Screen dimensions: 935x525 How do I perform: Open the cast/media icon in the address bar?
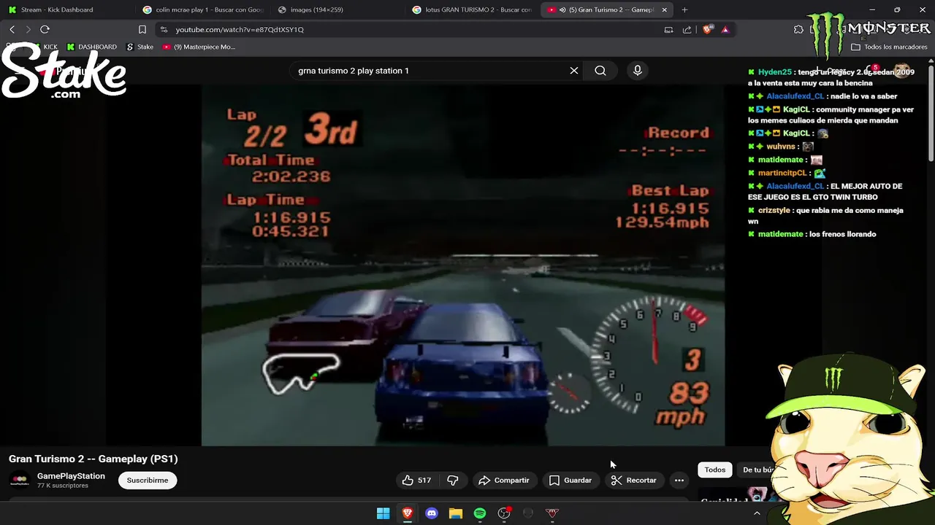[x=668, y=30]
